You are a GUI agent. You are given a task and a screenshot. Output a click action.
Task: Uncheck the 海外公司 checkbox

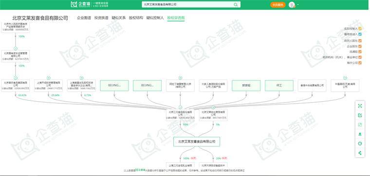[360, 63]
